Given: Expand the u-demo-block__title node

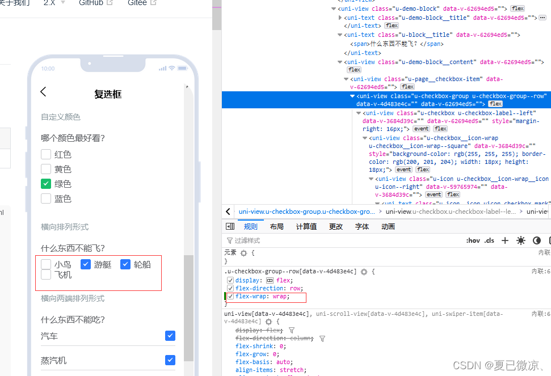Looking at the screenshot, I should 340,18.
